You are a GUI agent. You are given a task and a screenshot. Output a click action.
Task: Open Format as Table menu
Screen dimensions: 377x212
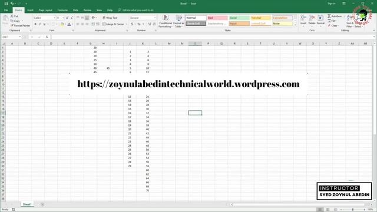(x=178, y=21)
